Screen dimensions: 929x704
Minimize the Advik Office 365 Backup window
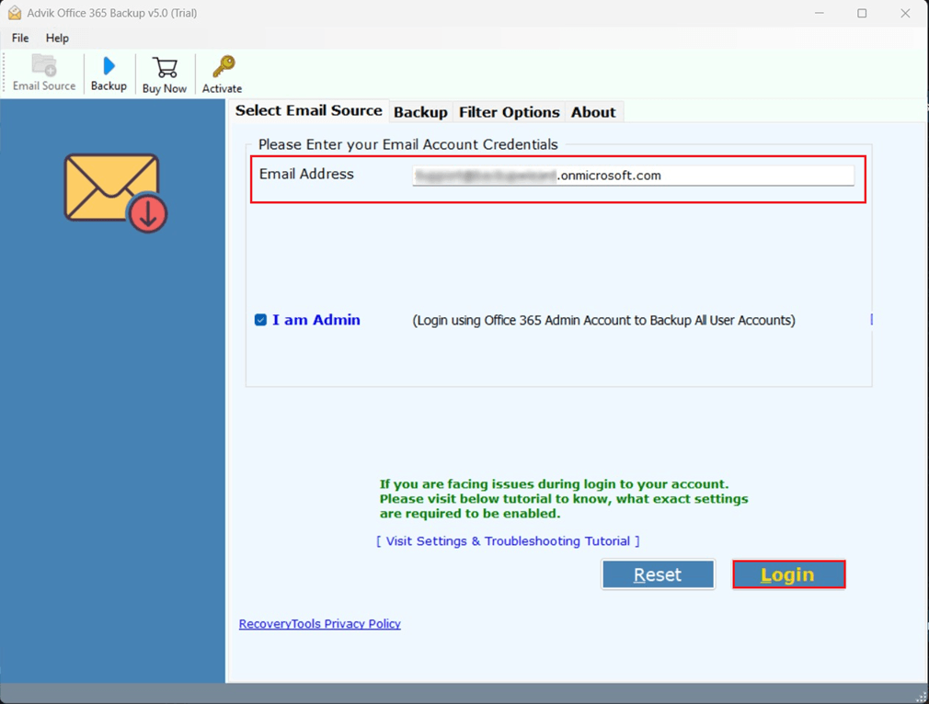820,13
